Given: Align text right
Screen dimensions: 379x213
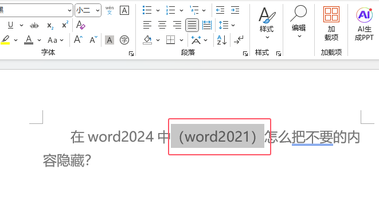Looking at the screenshot, I should coord(177,25).
